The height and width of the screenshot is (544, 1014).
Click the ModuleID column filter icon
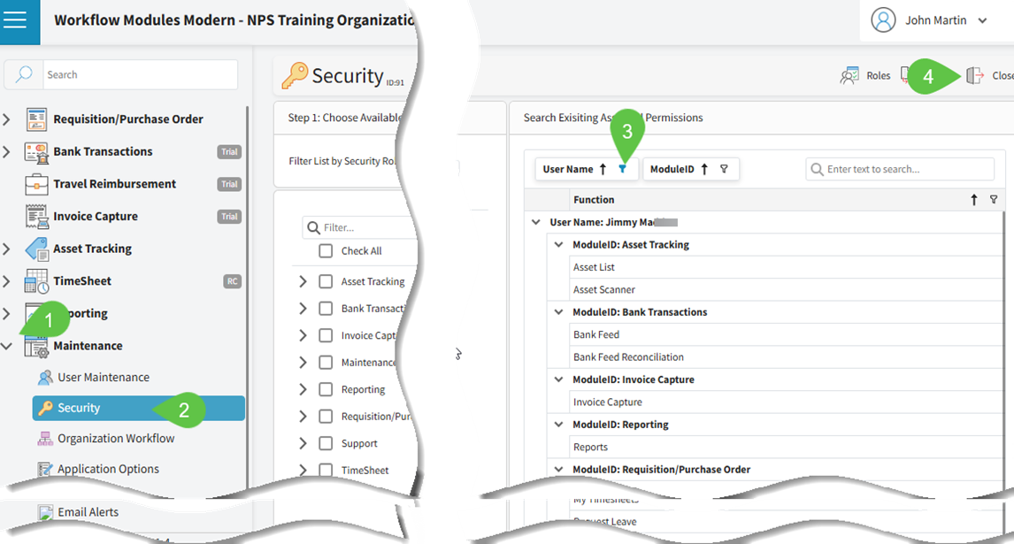tap(724, 169)
